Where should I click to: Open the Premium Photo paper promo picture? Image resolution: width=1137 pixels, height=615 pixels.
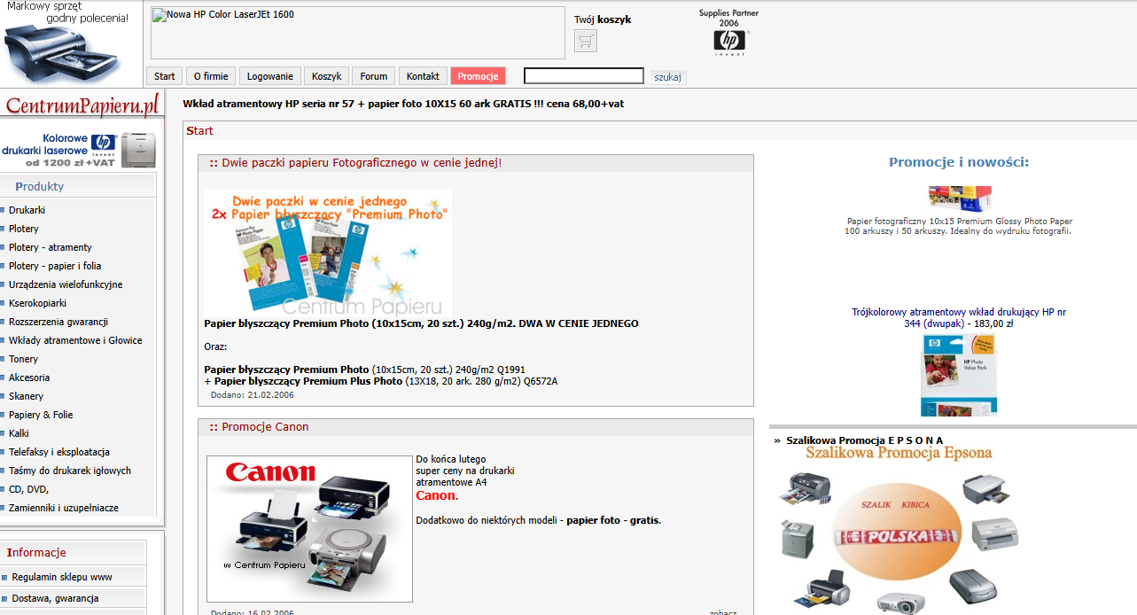[x=328, y=253]
